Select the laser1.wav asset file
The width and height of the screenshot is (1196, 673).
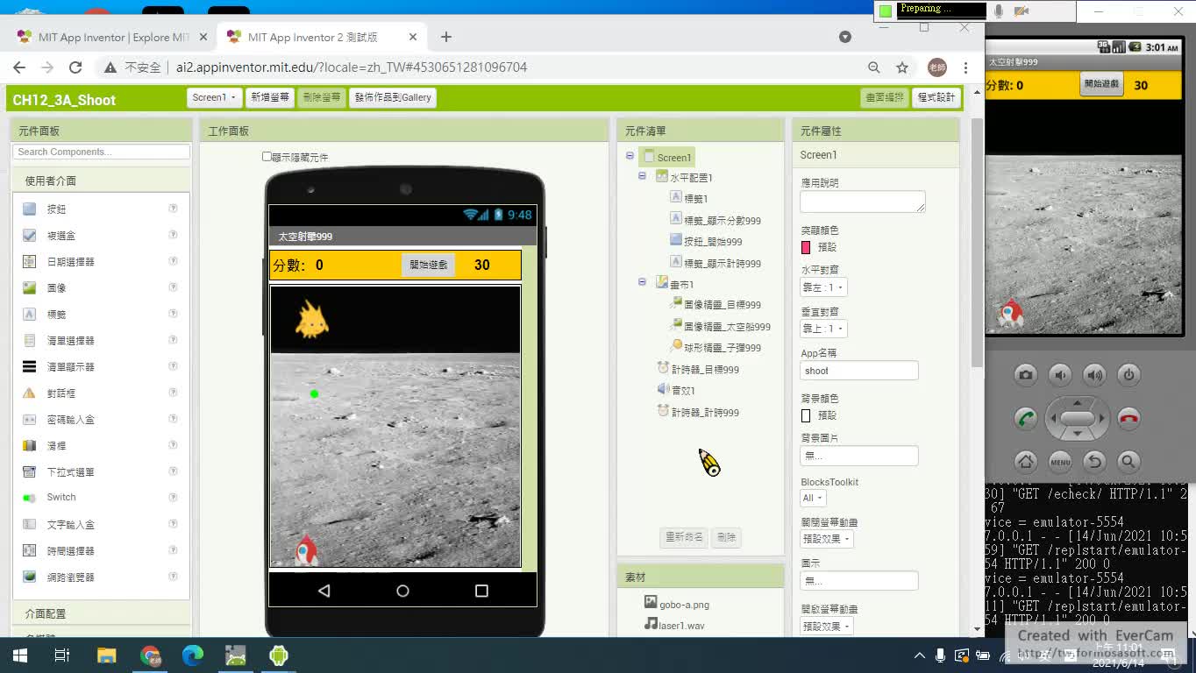point(674,625)
